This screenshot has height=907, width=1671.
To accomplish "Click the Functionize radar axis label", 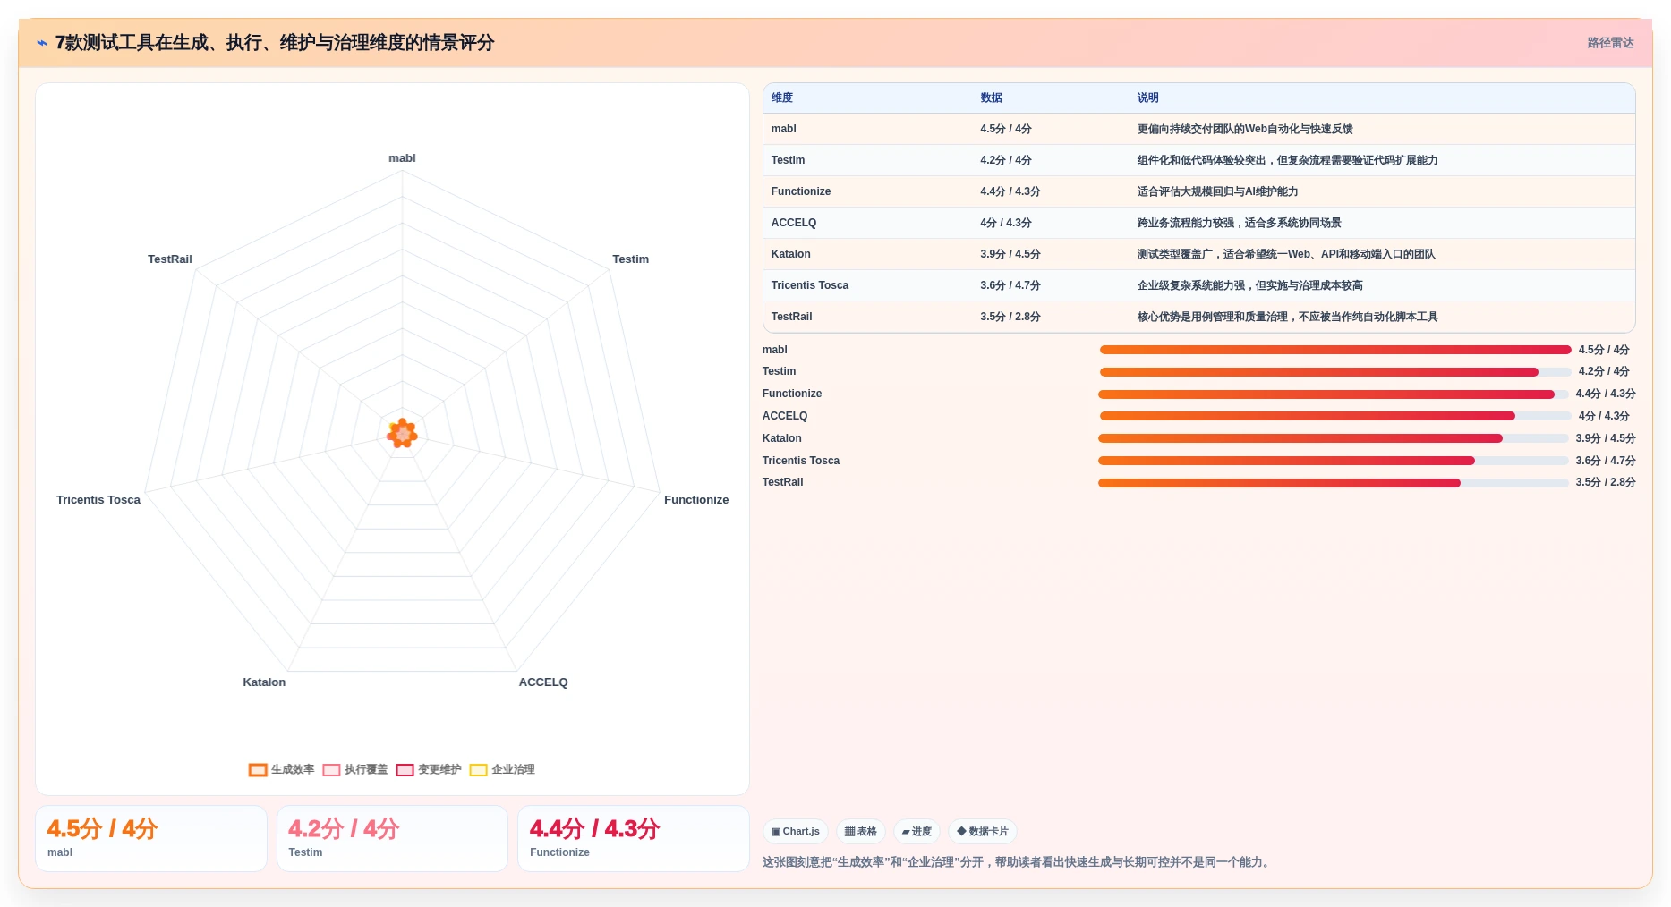I will click(696, 500).
